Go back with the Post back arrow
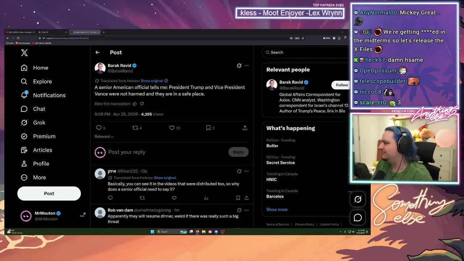This screenshot has width=464, height=261. (x=98, y=53)
